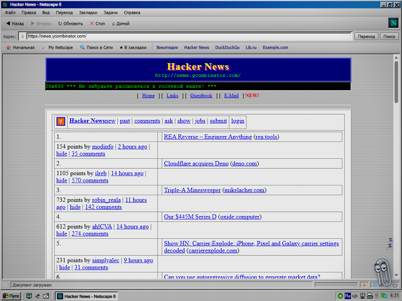
Task: Open user profile robin_reala
Action: coord(106,200)
